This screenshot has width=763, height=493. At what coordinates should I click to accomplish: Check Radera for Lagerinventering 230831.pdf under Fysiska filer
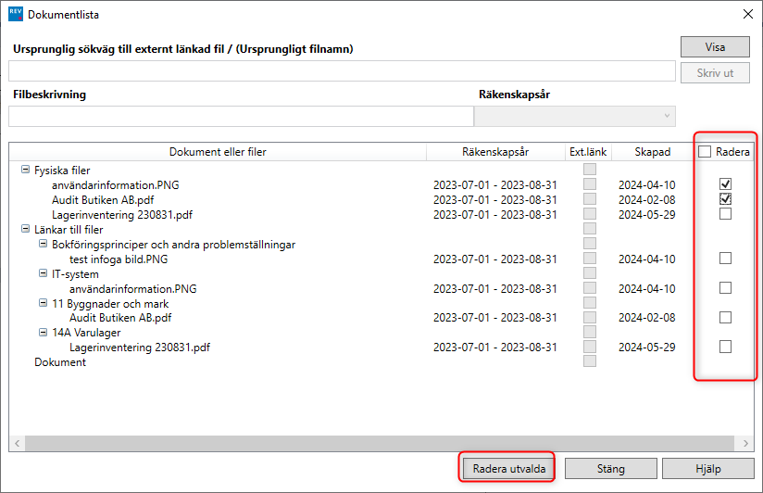[x=725, y=213]
